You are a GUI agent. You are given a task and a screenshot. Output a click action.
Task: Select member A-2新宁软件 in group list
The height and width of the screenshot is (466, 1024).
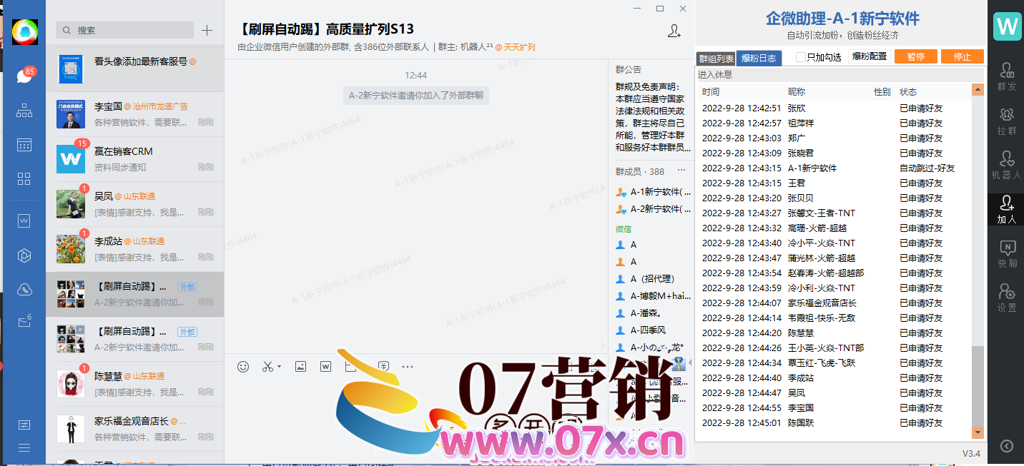point(654,209)
